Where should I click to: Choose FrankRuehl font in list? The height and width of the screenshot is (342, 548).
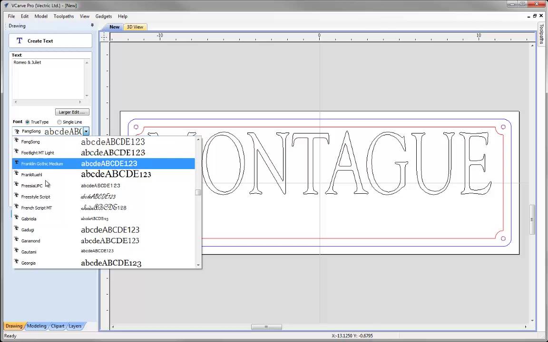[103, 174]
